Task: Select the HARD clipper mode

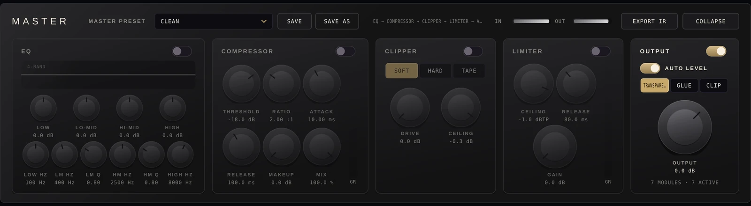Action: click(x=435, y=71)
